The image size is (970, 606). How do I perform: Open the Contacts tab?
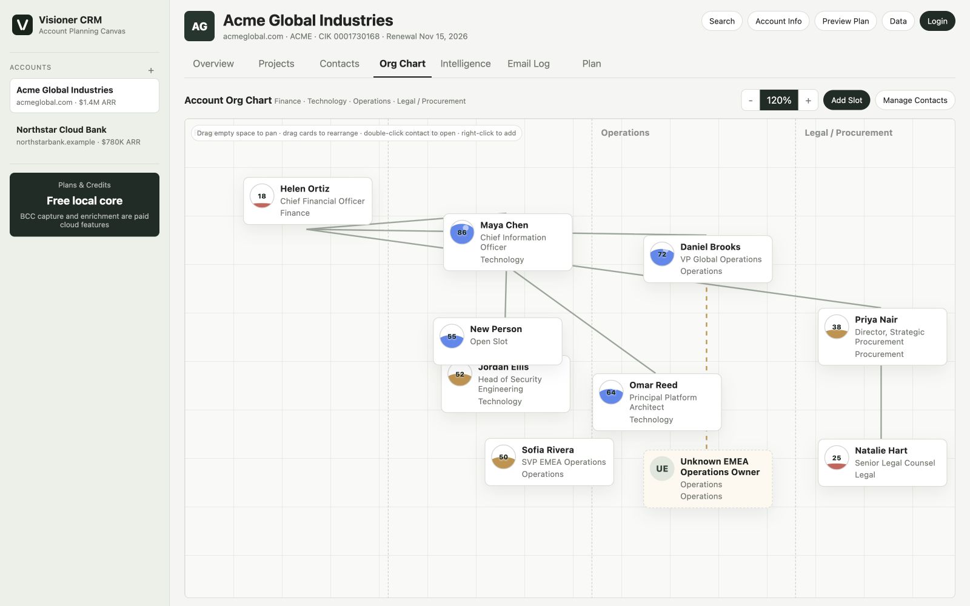pos(339,64)
